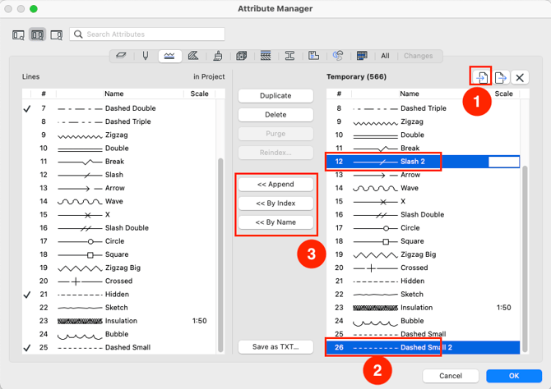The image size is (551, 389).
Task: Sort the left Lines list by # column
Action: (44, 94)
